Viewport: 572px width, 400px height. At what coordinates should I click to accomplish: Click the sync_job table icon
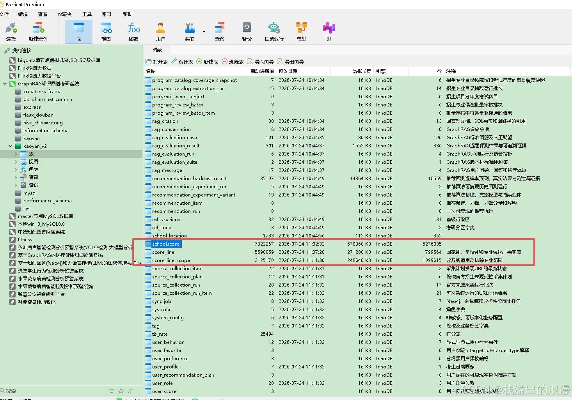click(x=148, y=301)
